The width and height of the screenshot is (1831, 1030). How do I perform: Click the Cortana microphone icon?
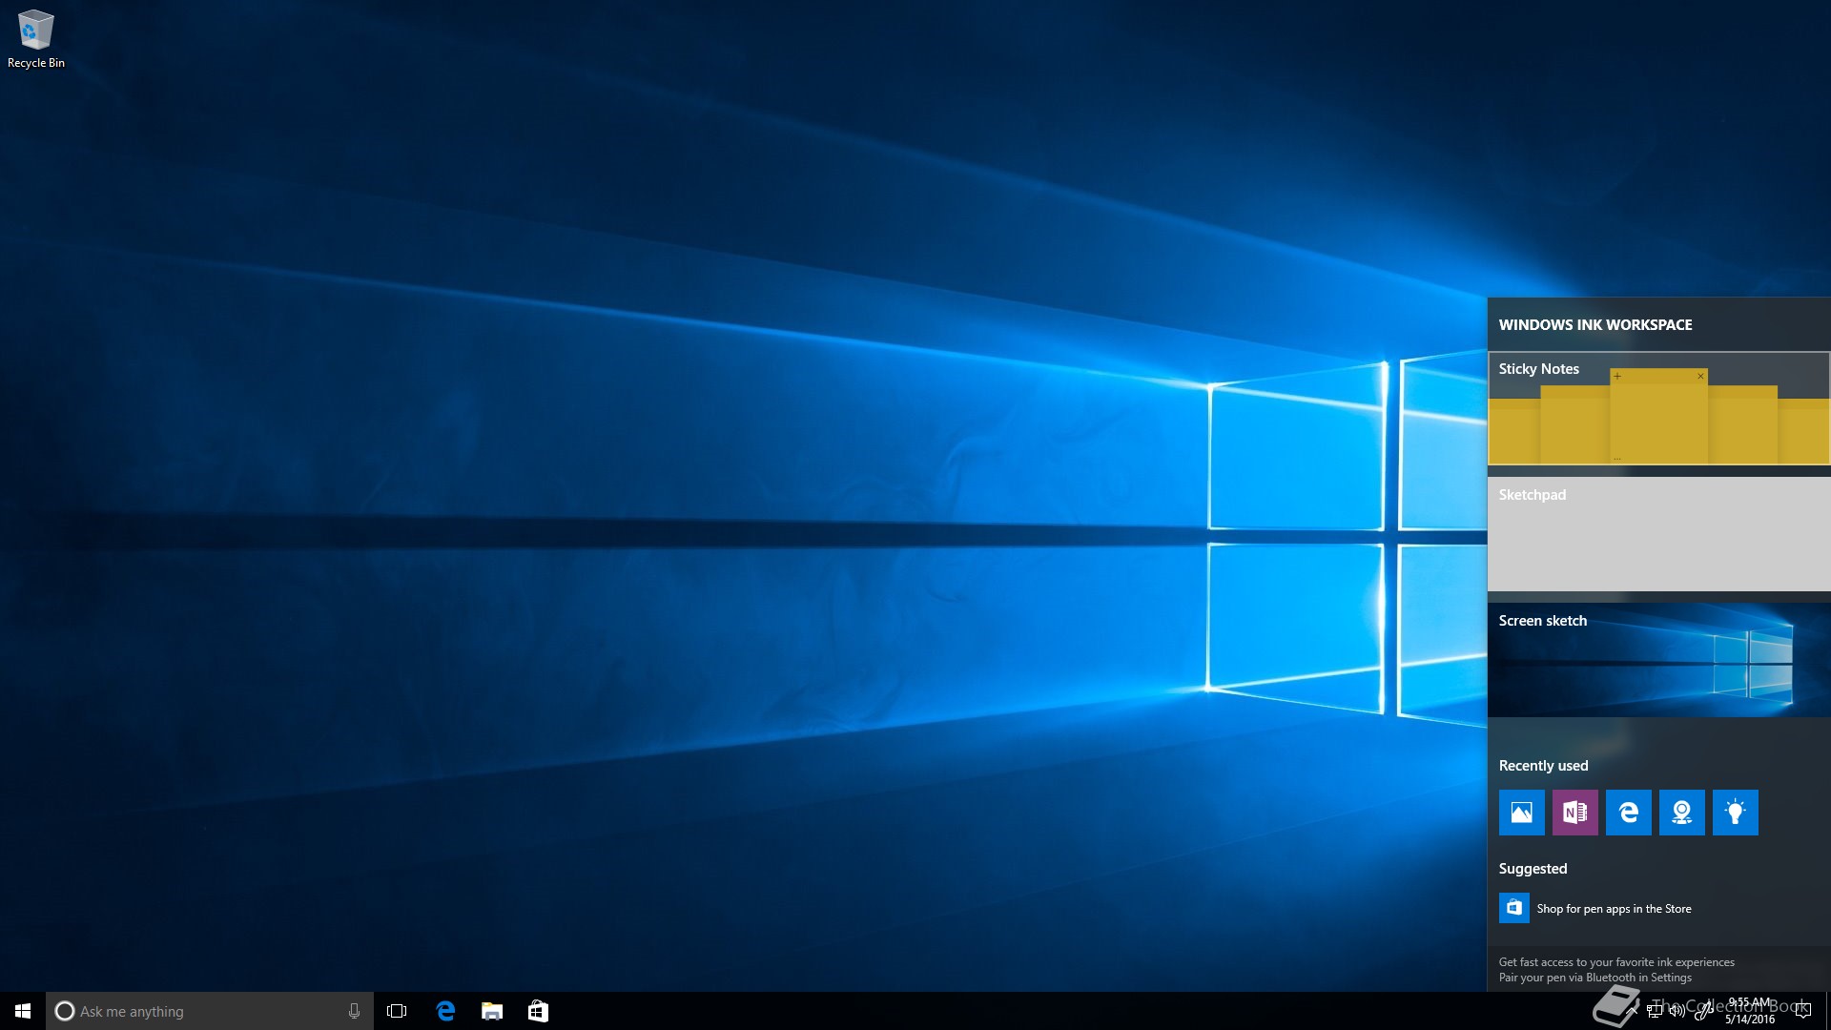coord(354,1011)
